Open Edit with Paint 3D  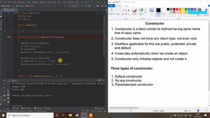click(x=206, y=12)
